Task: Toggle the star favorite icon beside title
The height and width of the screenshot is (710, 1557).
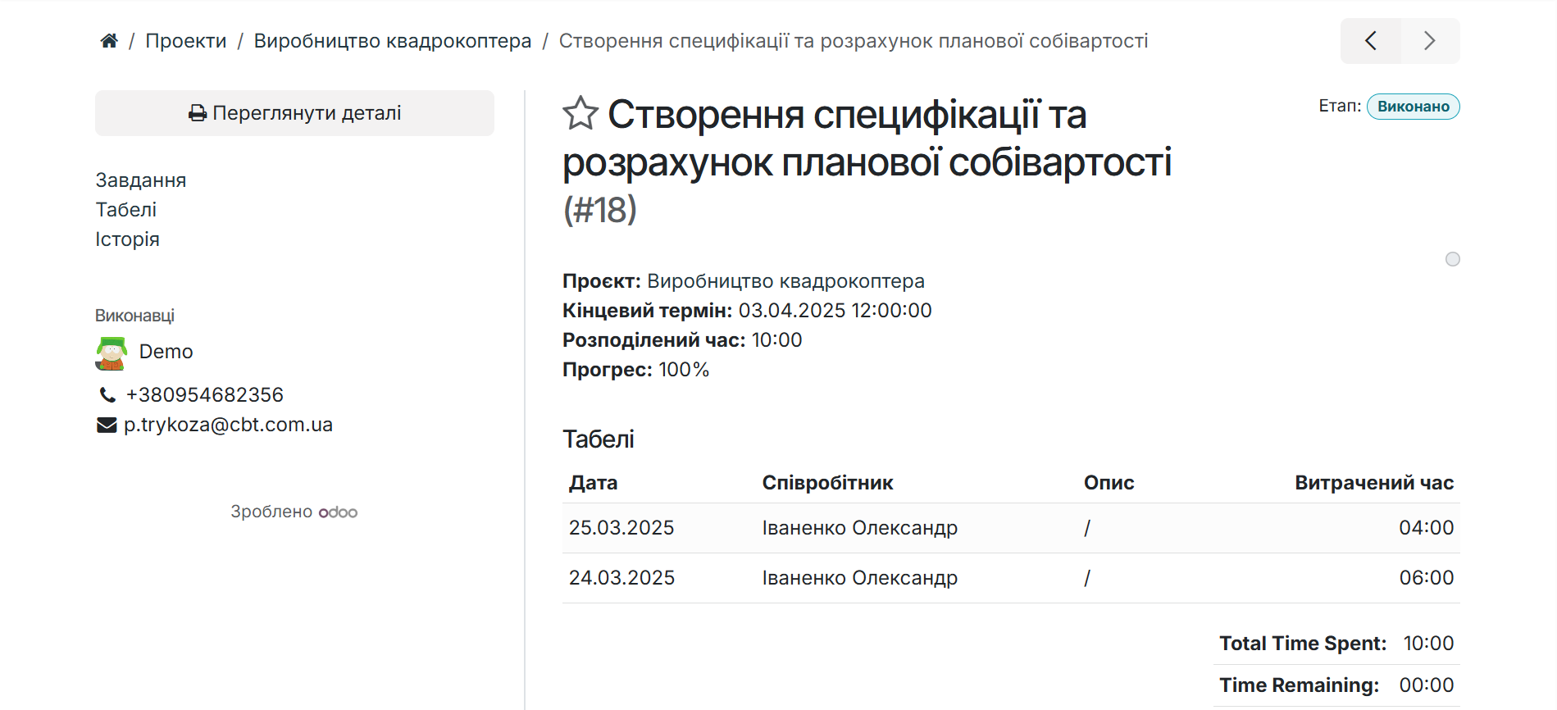Action: pos(580,113)
